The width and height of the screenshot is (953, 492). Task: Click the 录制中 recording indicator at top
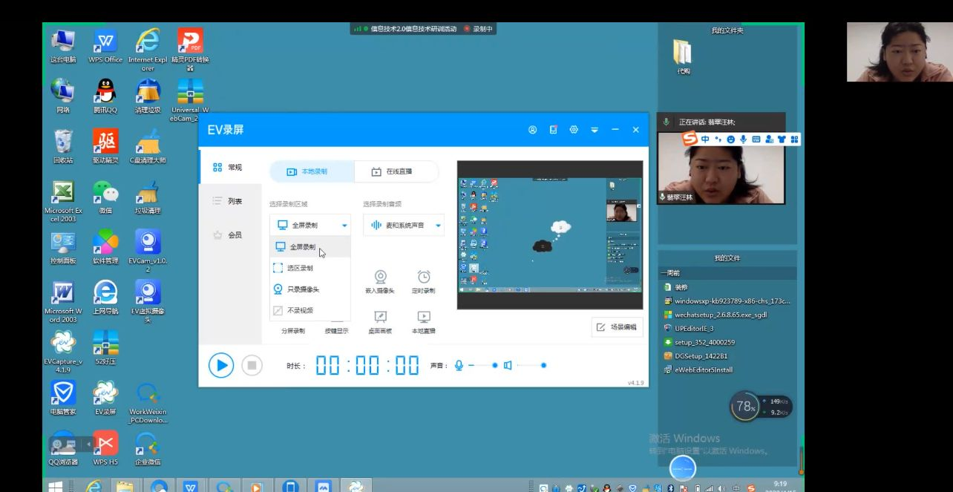pos(479,29)
